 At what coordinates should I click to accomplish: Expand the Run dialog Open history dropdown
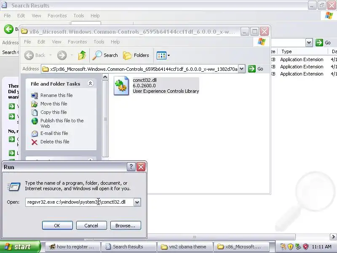[x=137, y=202]
